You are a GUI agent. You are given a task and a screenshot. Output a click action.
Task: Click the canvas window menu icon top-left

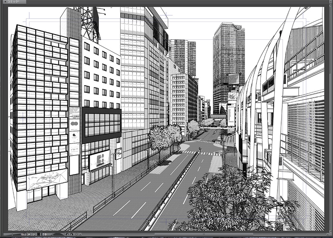click(6, 2)
